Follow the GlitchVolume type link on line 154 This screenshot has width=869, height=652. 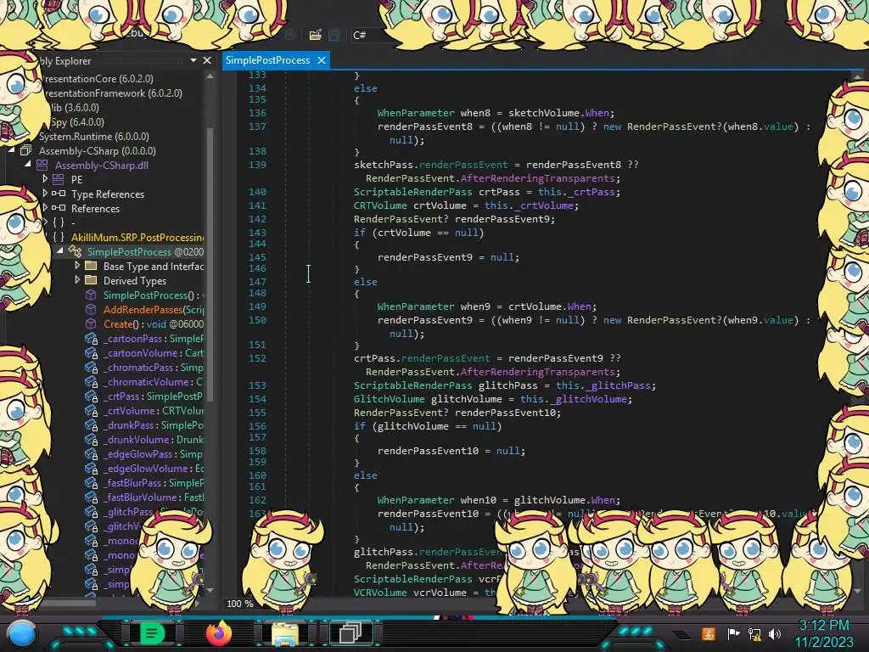(x=389, y=399)
